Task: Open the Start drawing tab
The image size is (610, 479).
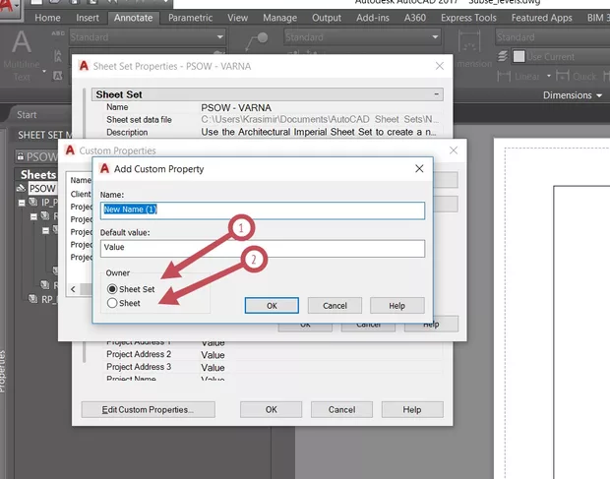Action: pos(28,115)
